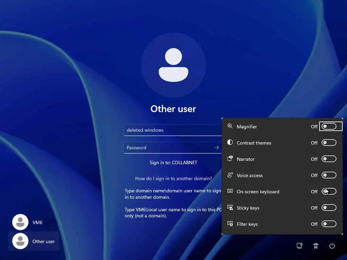
Task: Enable the Narrator toggle
Action: (329, 159)
